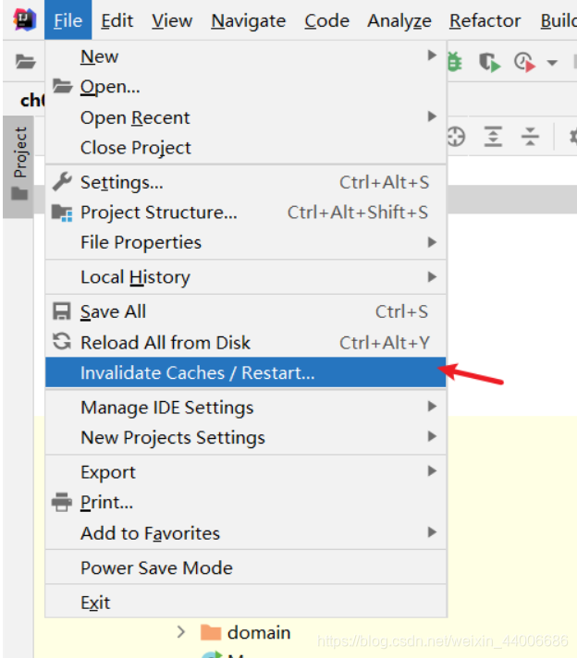This screenshot has width=577, height=658.
Task: Expand the Open Recent submenu
Action: click(246, 117)
